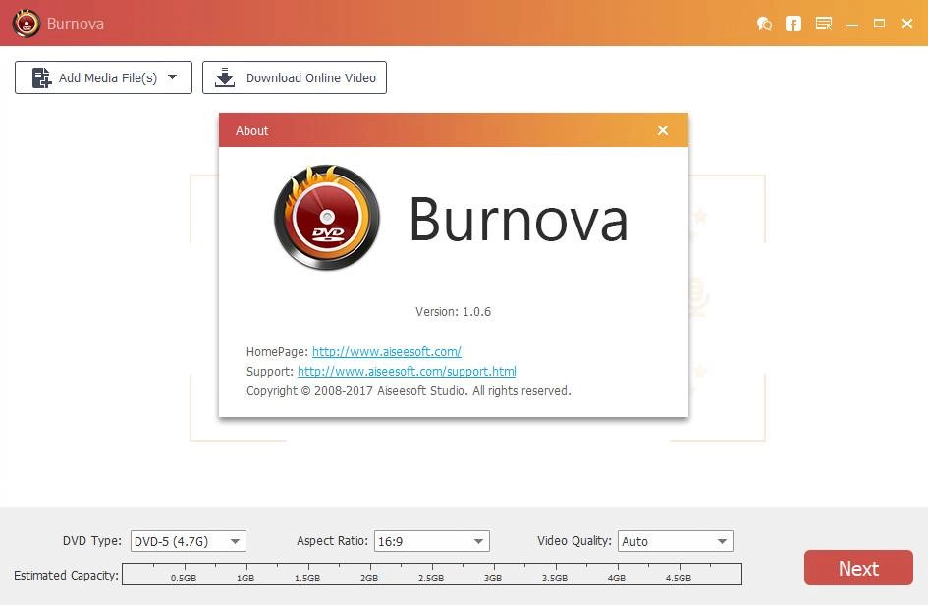Click the Estimated Capacity bar
This screenshot has width=928, height=605.
click(x=432, y=575)
